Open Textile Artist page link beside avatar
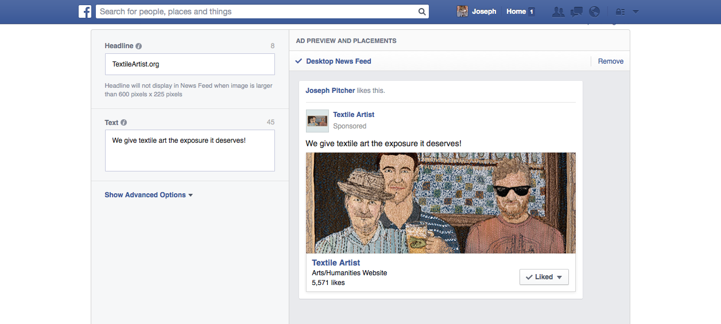This screenshot has width=721, height=324. (354, 115)
